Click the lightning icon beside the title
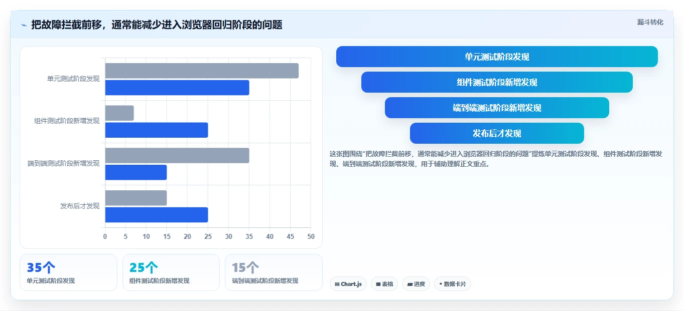684x311 pixels. coord(24,25)
